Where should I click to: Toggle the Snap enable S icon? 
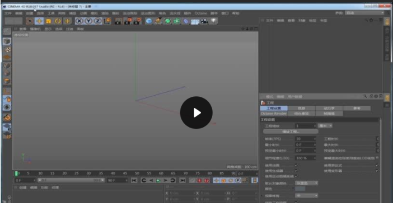coord(7,107)
